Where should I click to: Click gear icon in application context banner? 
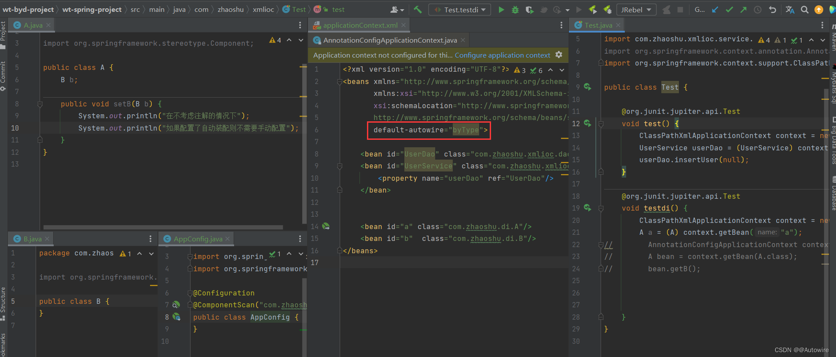(559, 55)
